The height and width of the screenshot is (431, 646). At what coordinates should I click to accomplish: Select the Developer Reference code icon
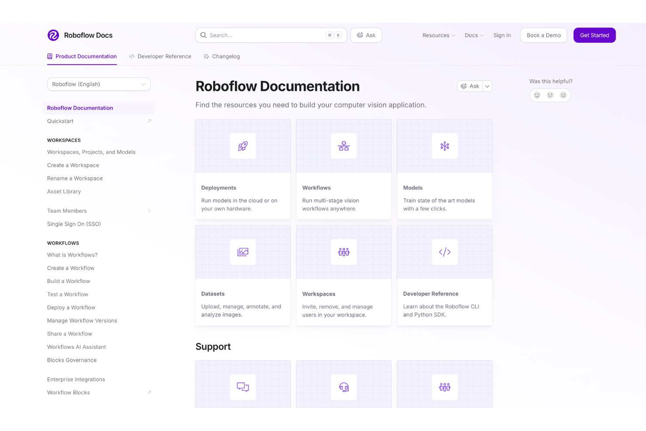pos(444,252)
